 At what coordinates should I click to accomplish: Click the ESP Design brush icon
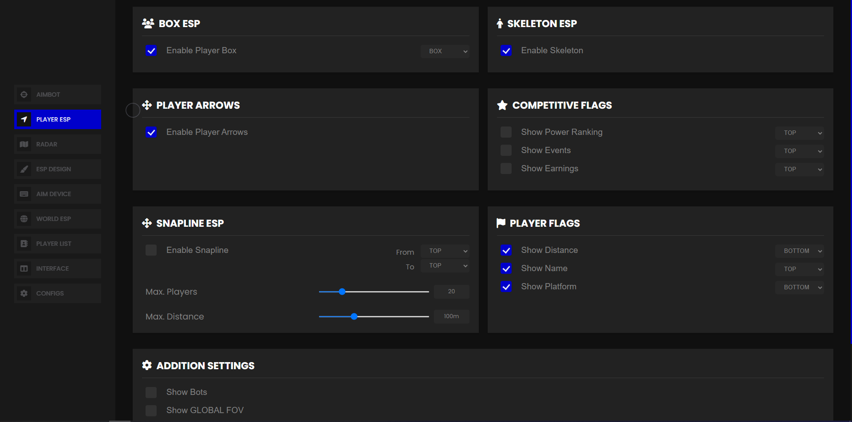click(x=24, y=169)
